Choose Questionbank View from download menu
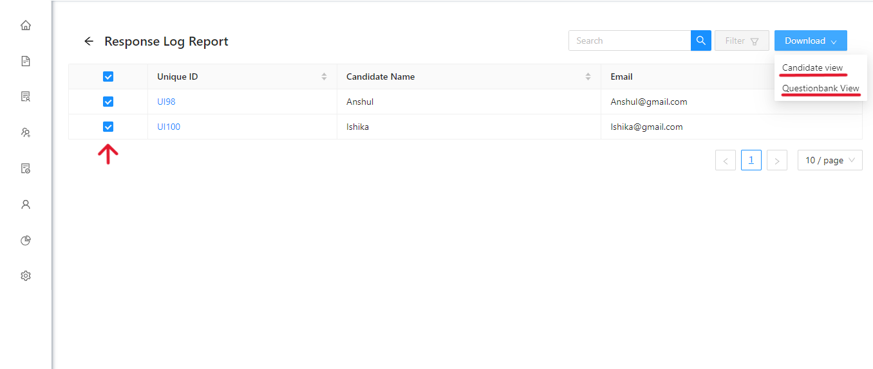 click(820, 88)
